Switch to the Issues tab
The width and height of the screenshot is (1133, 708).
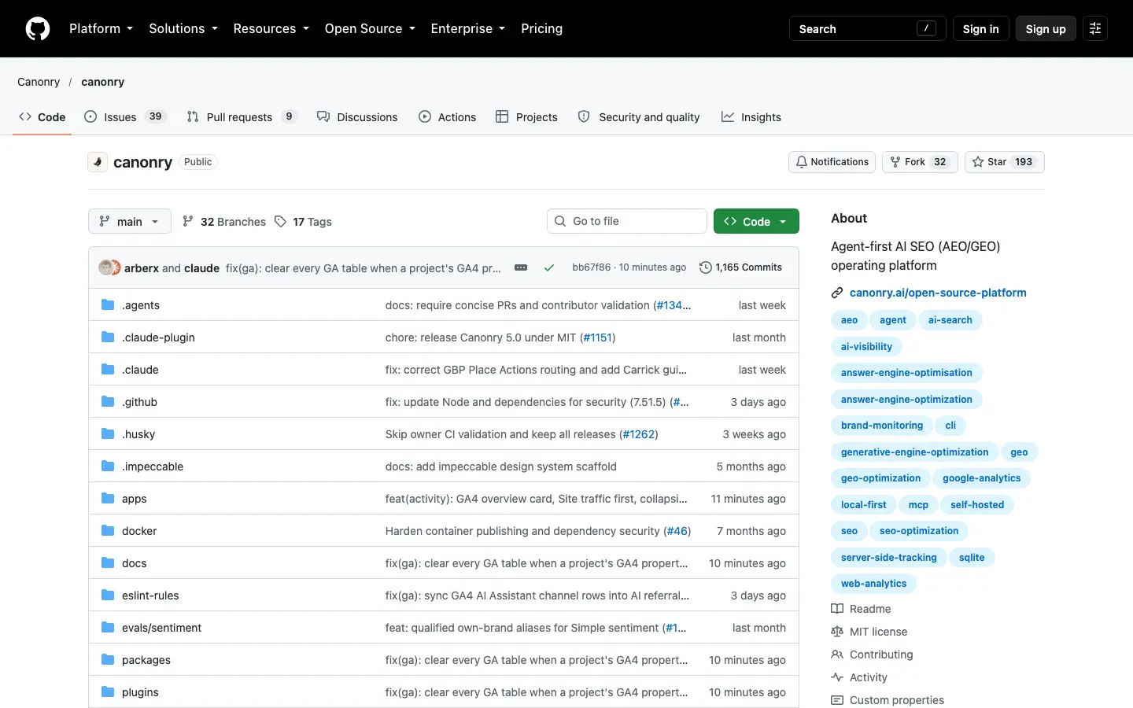(x=125, y=117)
